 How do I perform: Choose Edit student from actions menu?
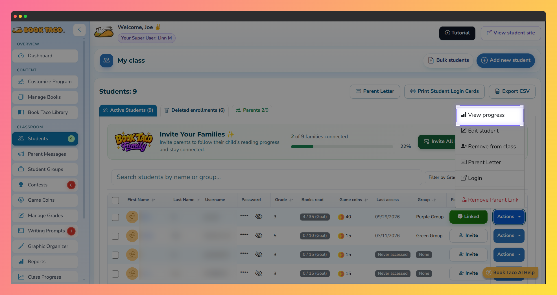(x=490, y=131)
